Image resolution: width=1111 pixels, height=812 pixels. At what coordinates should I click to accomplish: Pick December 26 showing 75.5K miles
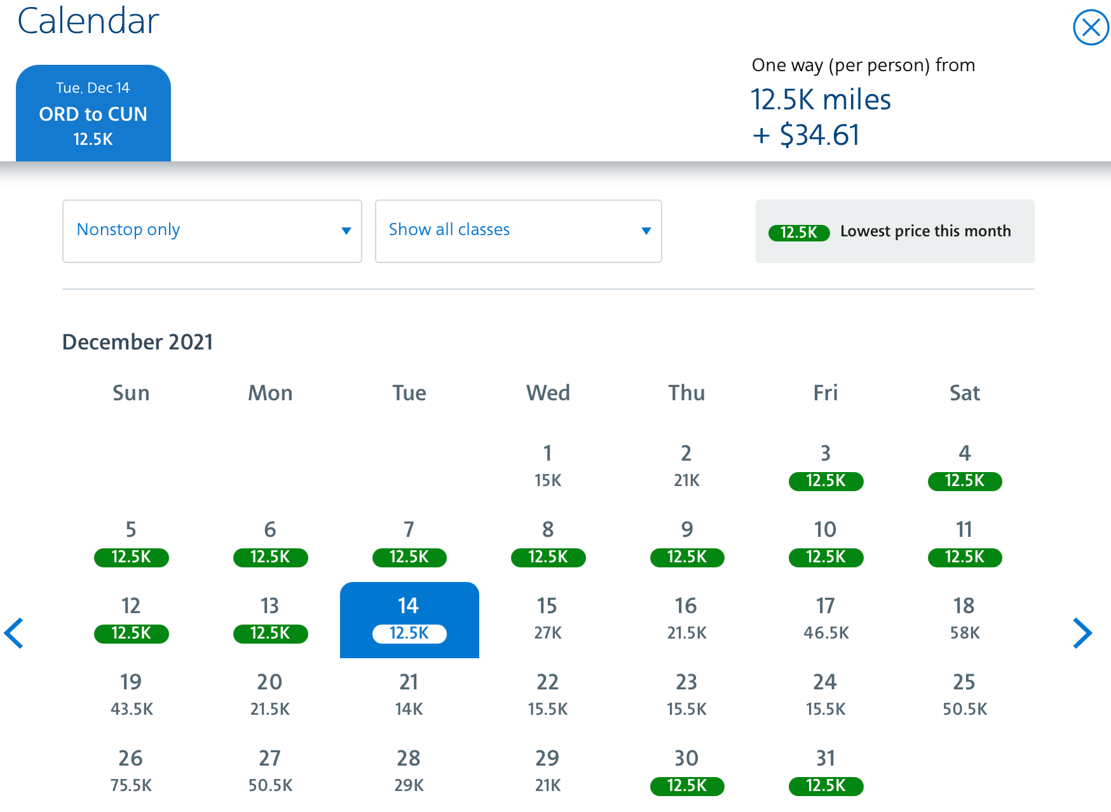click(x=131, y=771)
